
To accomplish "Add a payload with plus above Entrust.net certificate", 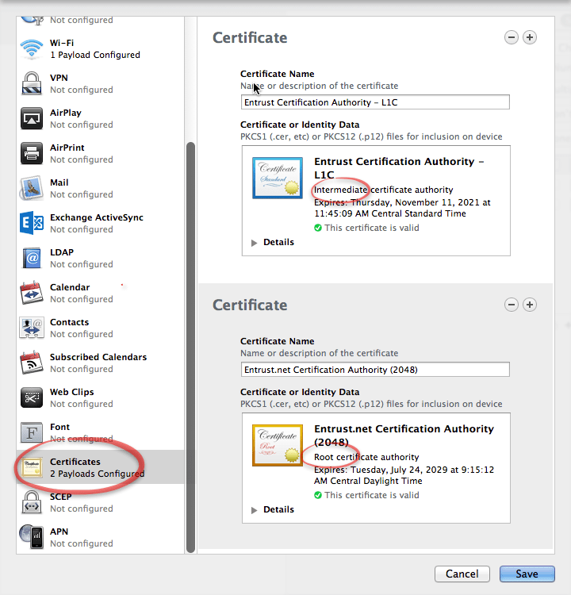I will coord(530,305).
